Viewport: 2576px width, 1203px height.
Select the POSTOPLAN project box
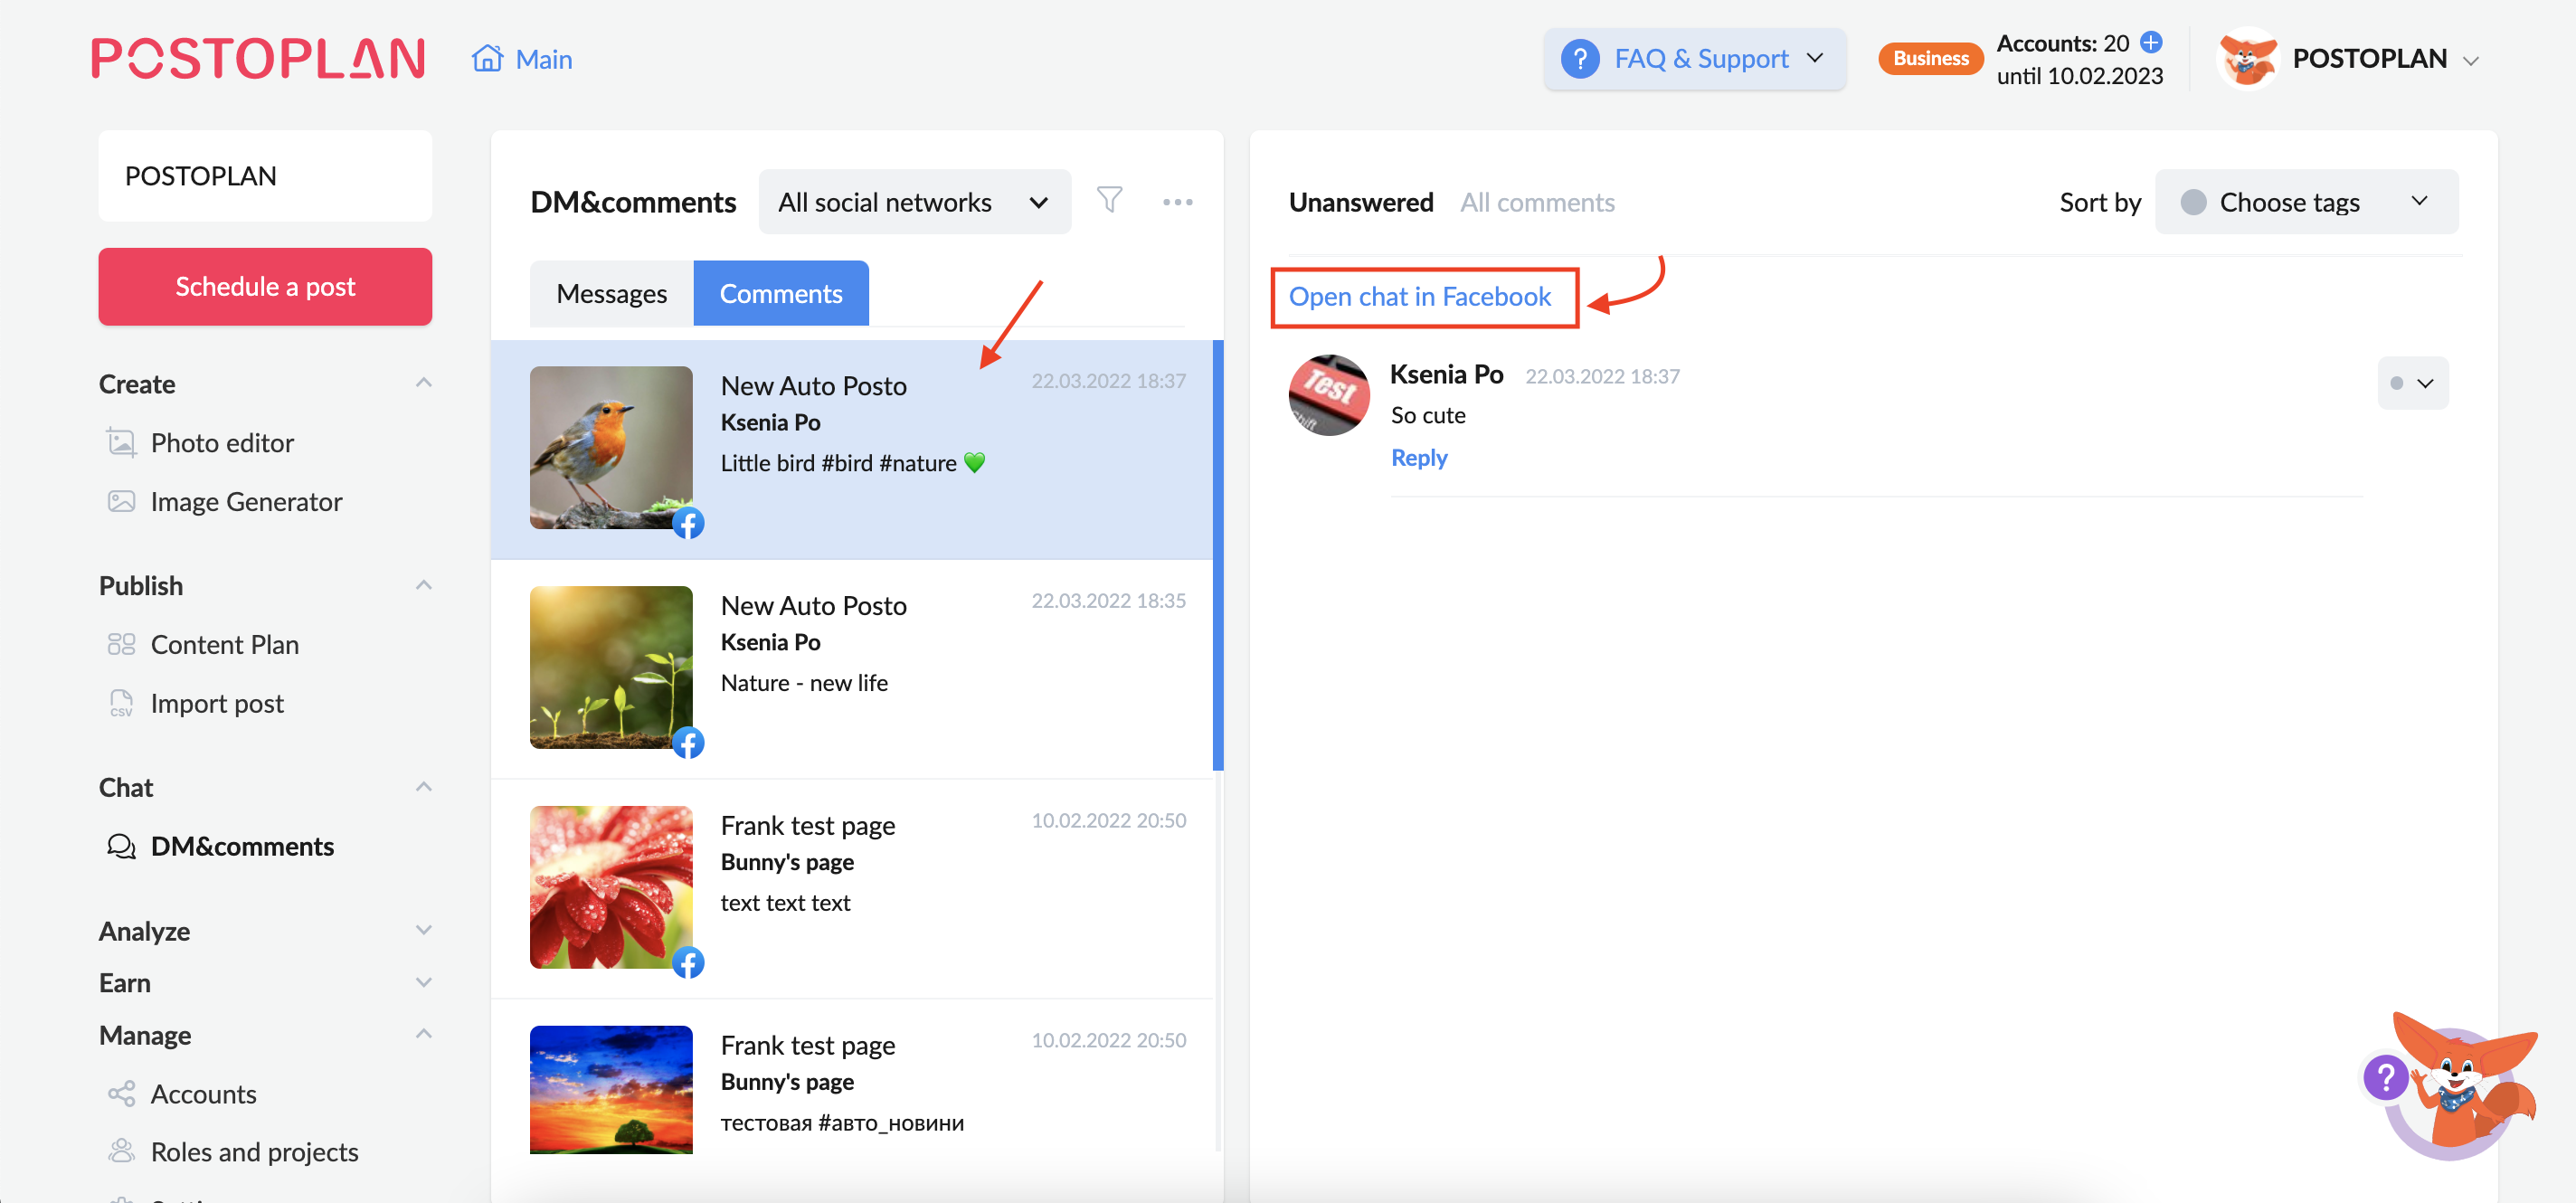click(265, 175)
